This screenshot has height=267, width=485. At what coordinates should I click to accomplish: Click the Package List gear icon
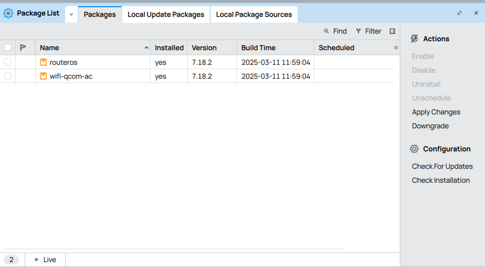click(8, 13)
